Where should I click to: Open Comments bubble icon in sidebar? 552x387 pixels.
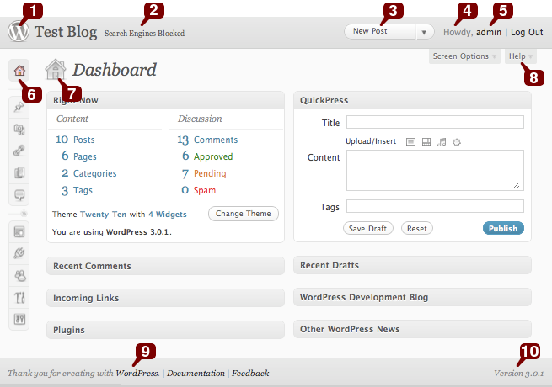[19, 194]
